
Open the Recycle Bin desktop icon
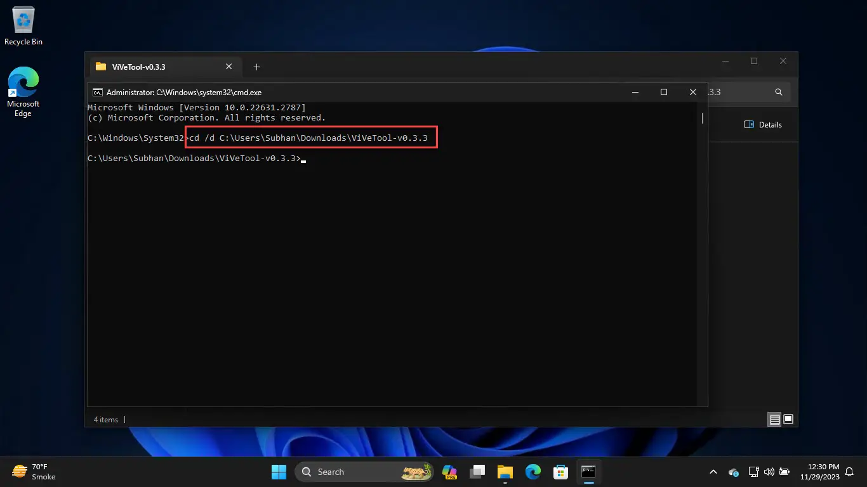tap(23, 27)
